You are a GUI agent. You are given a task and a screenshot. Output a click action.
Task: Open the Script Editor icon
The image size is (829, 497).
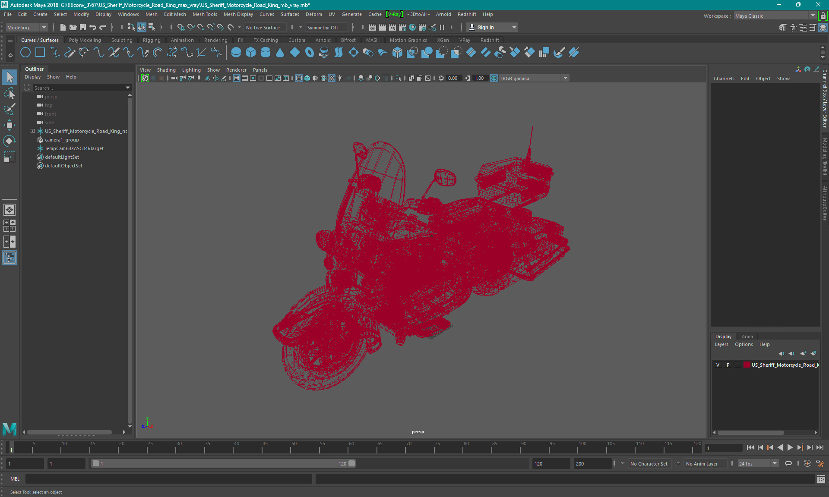coord(821,479)
